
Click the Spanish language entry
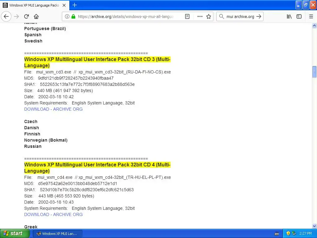click(x=33, y=35)
